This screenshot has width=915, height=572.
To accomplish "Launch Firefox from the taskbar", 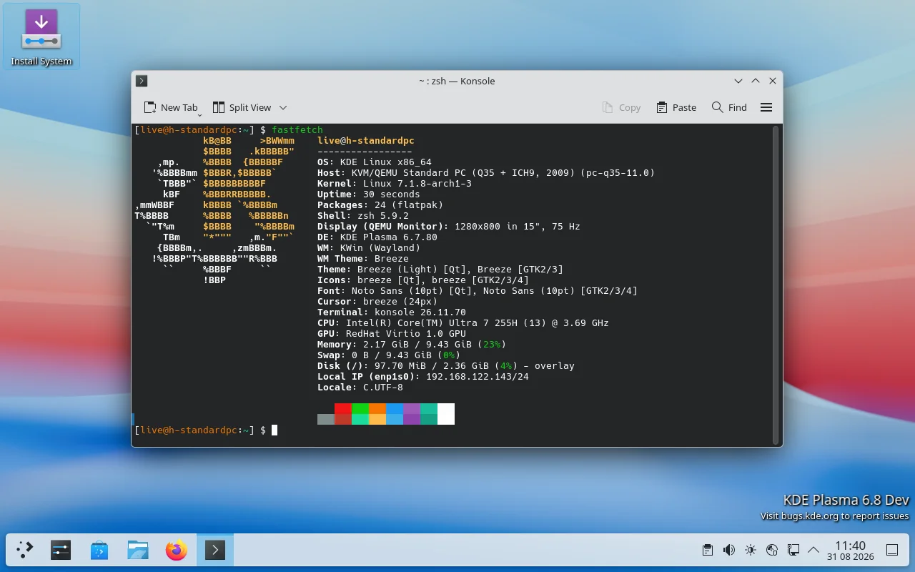I will (x=177, y=550).
